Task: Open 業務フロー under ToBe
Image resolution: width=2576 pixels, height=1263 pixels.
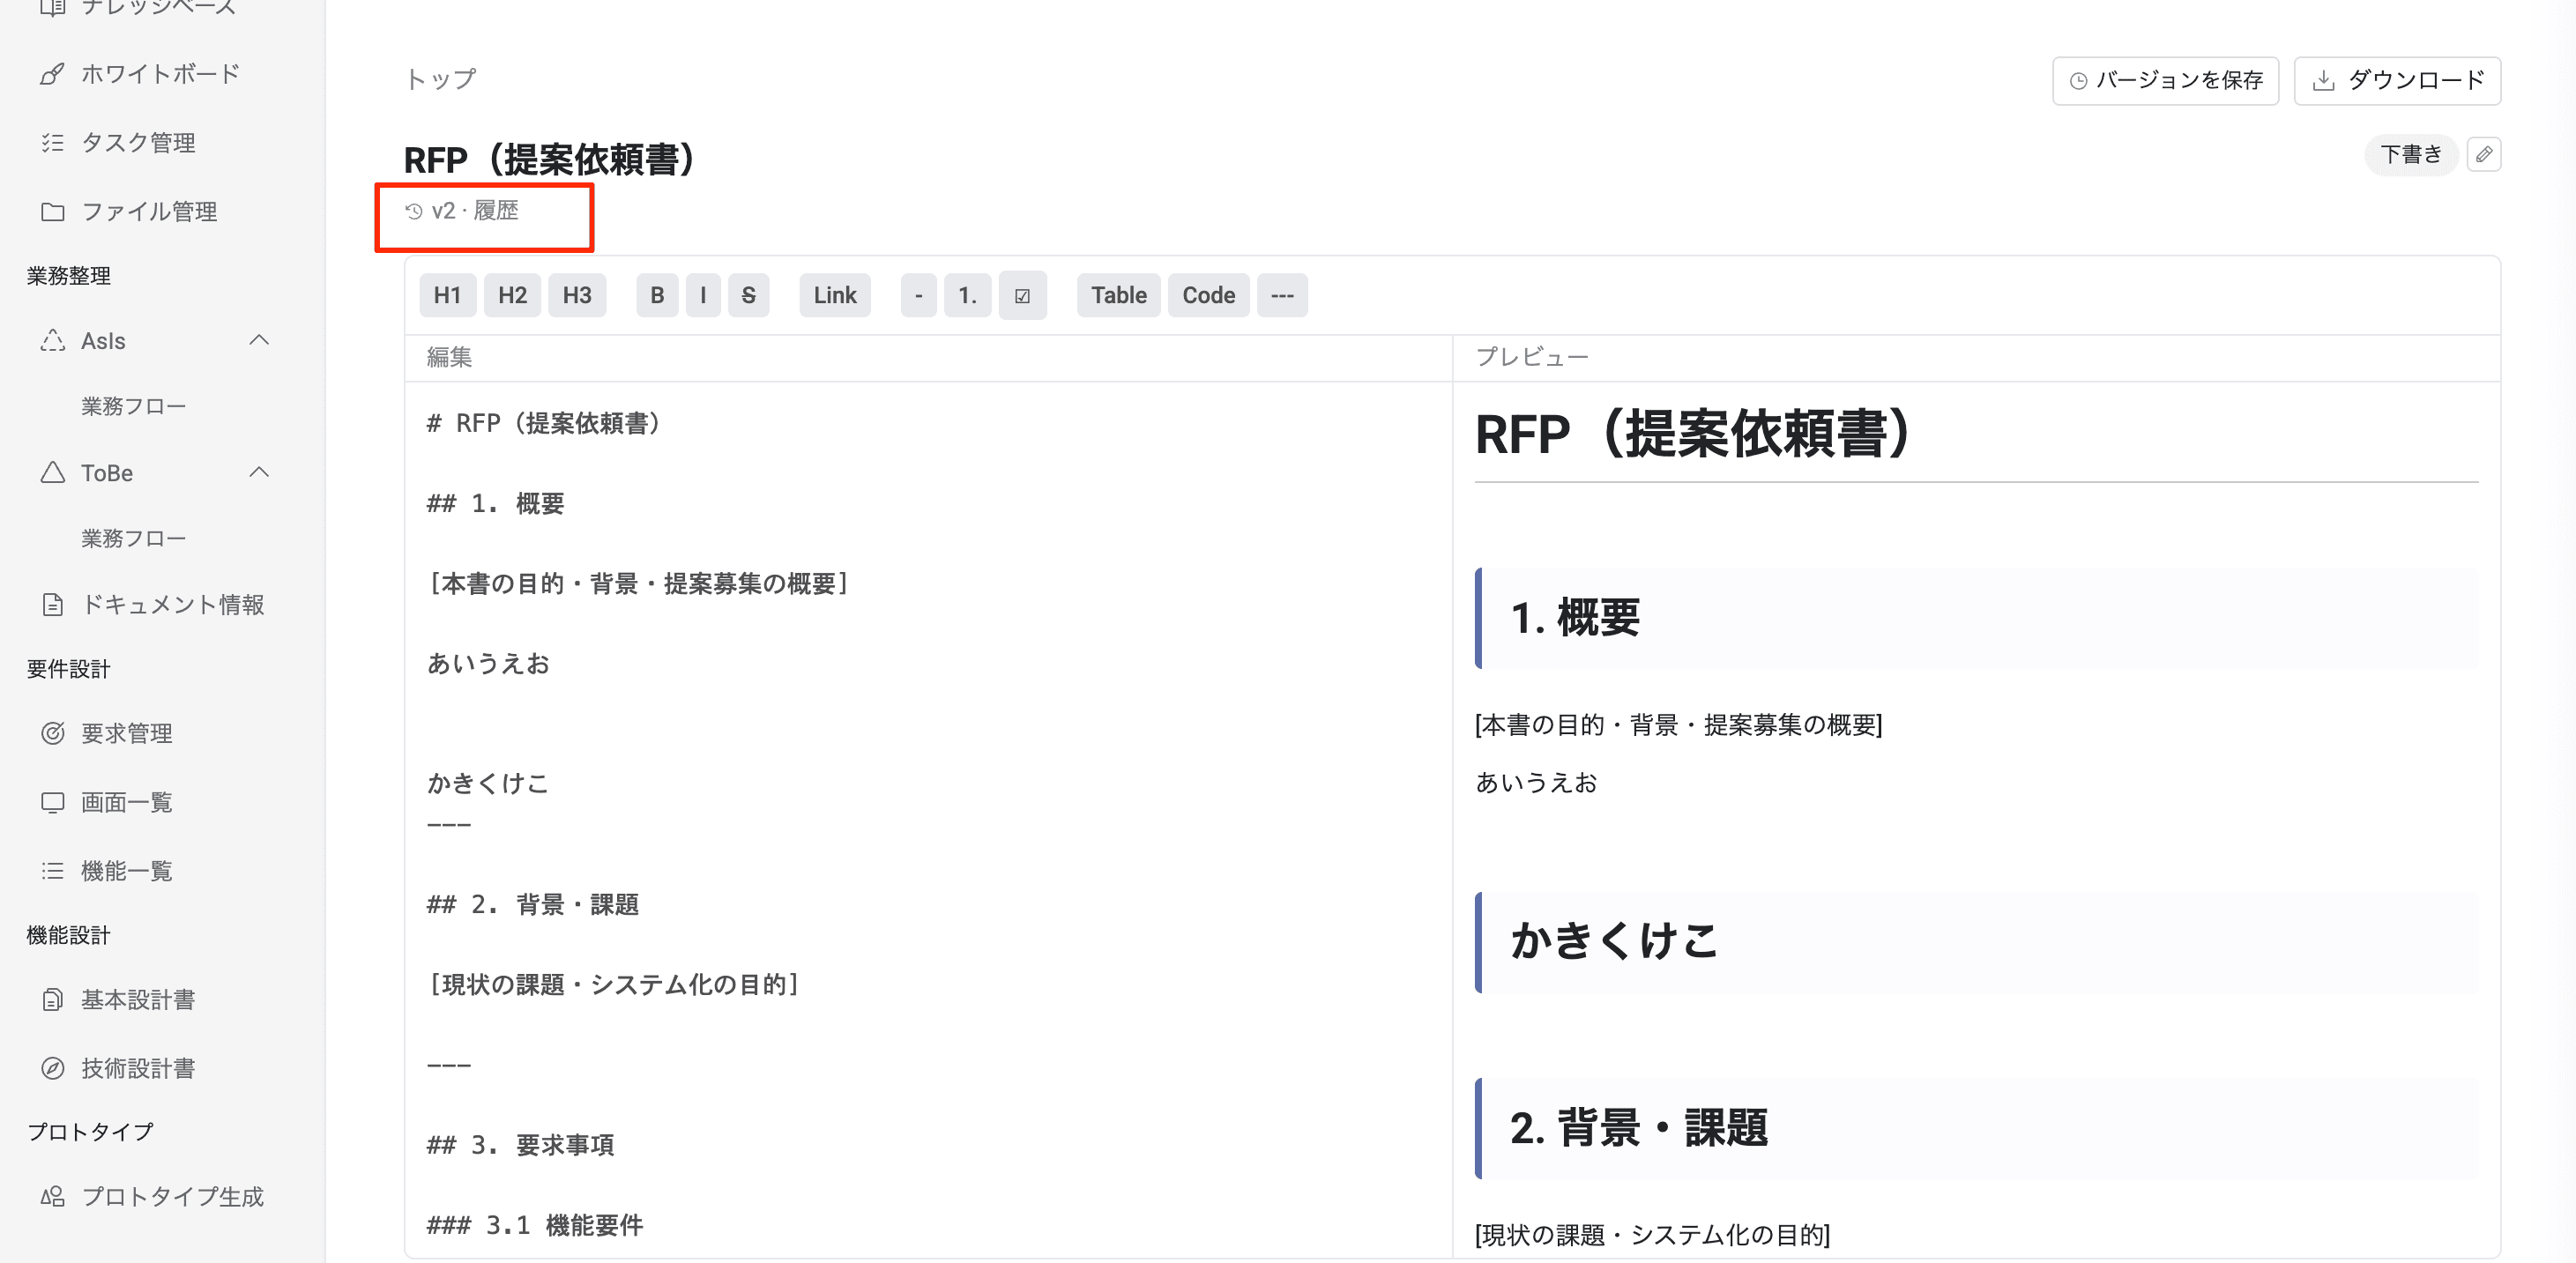Action: click(134, 538)
